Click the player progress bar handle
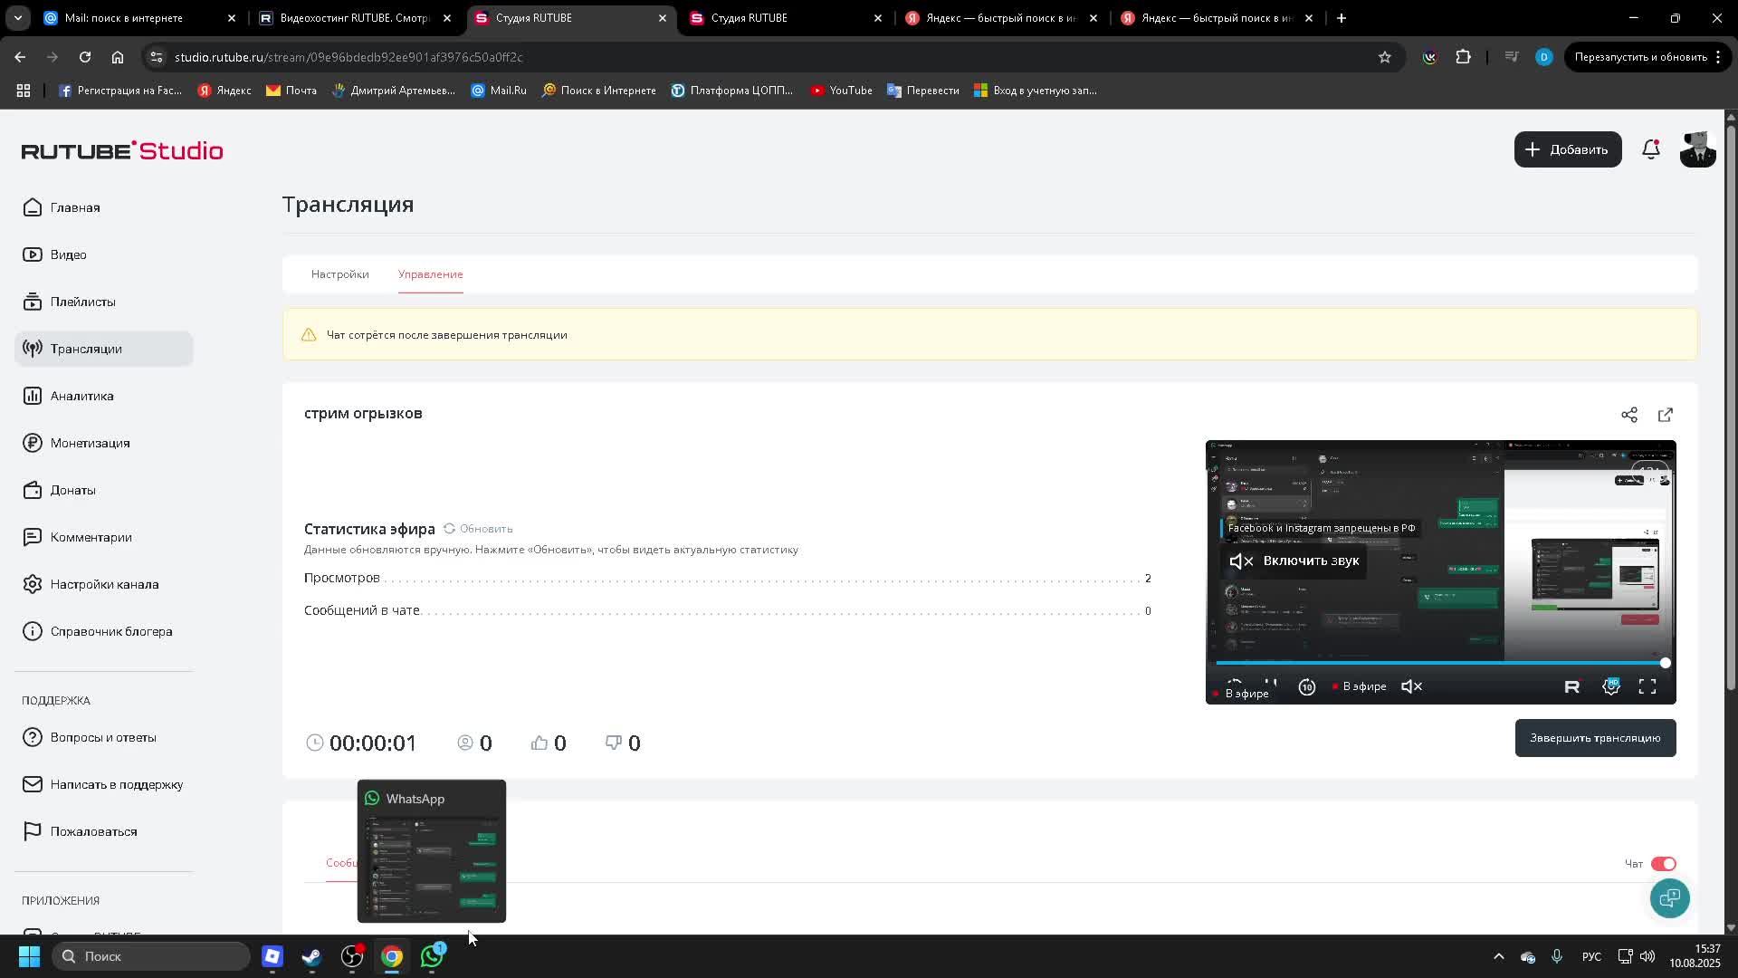Screen dimensions: 1738x978 coord(1665,663)
